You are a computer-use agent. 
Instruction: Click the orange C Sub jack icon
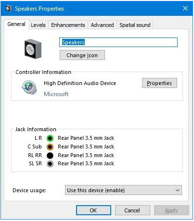[50, 147]
